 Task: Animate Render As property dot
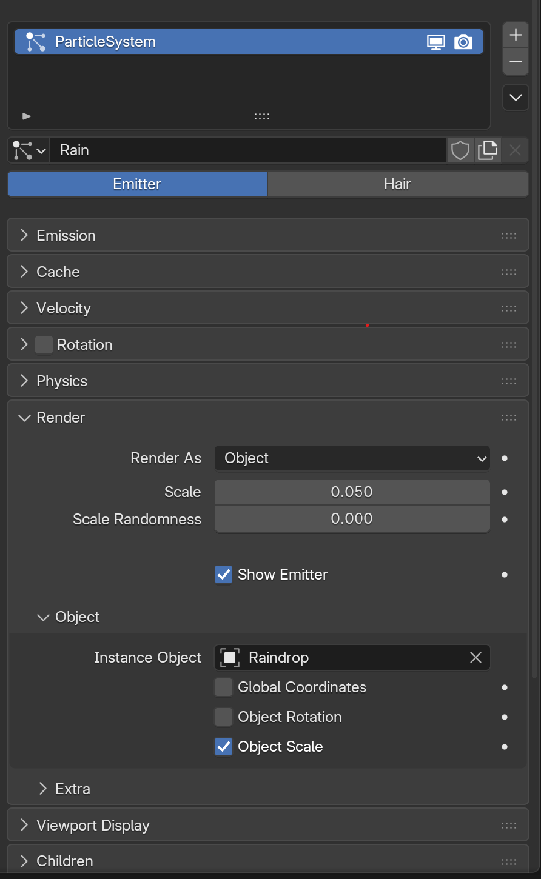click(505, 458)
